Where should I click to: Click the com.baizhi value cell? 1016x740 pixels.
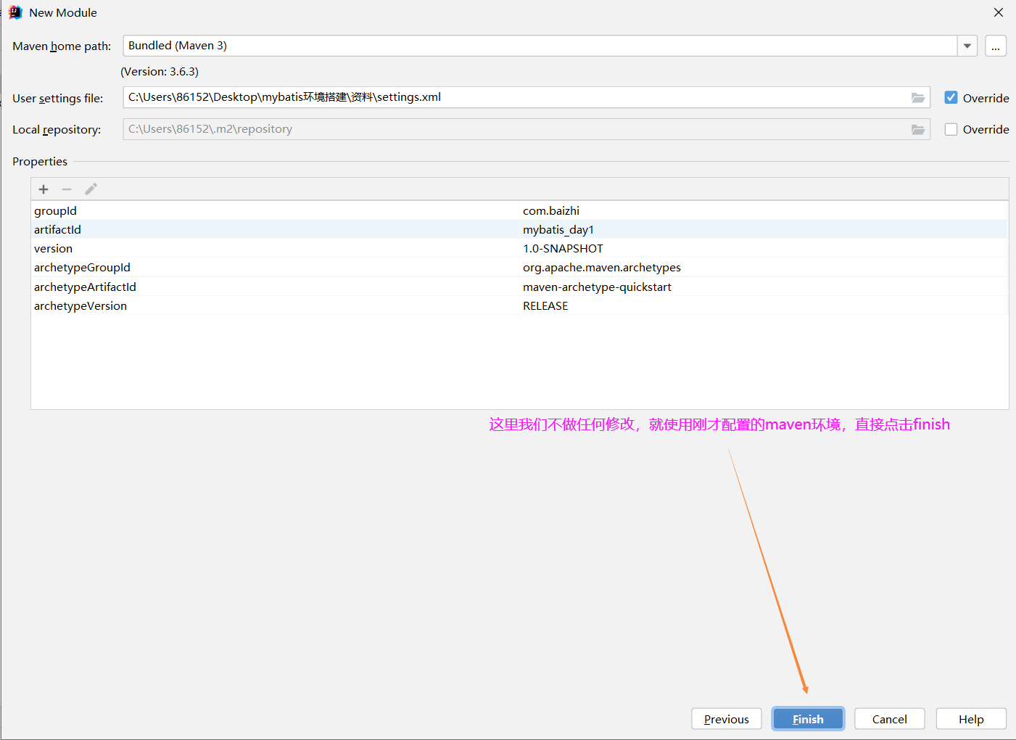[x=764, y=210]
